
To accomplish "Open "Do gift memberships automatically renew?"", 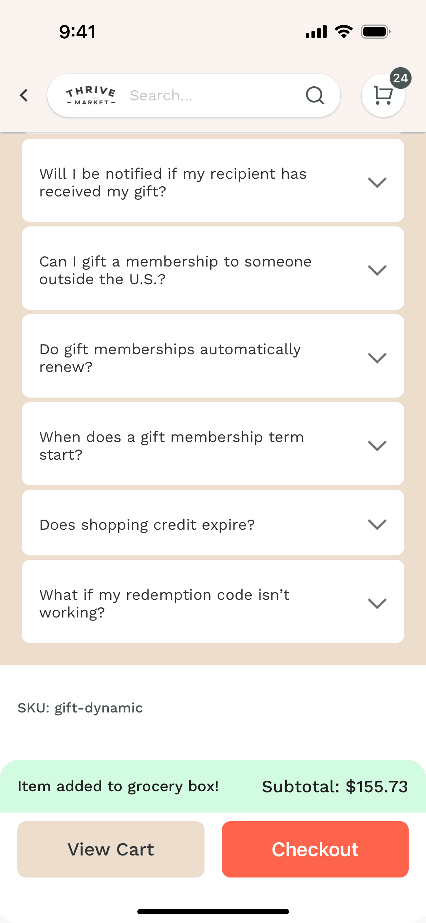I will [170, 358].
